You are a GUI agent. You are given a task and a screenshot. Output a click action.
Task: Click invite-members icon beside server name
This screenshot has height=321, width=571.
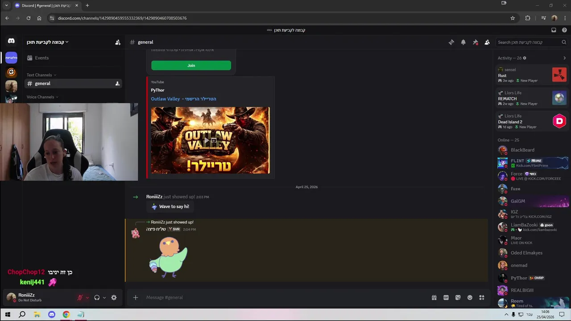point(118,42)
